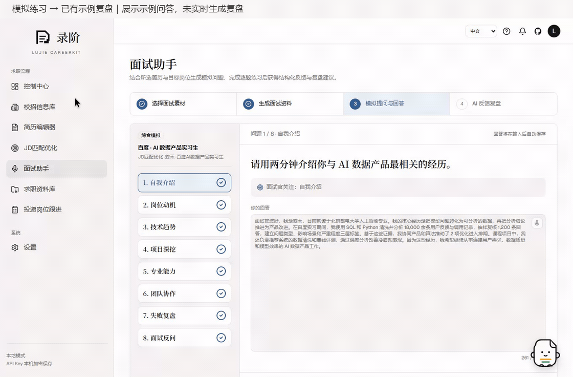This screenshot has width=573, height=377.
Task: Go to step 模拟提问与回答
Action: pyautogui.click(x=396, y=103)
